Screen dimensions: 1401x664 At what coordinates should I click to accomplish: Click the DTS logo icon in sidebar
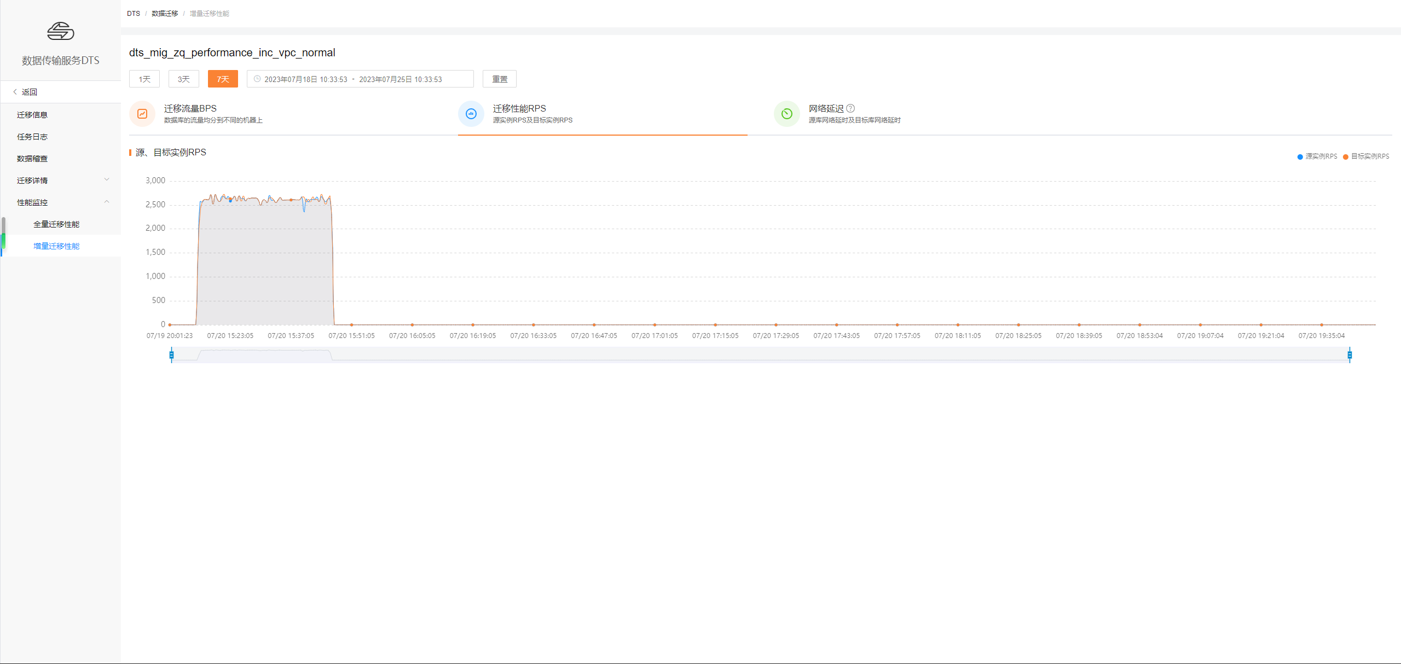60,31
